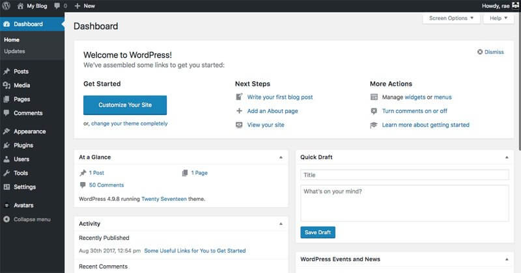The width and height of the screenshot is (521, 273).
Task: Open the View your site link
Action: [266, 125]
